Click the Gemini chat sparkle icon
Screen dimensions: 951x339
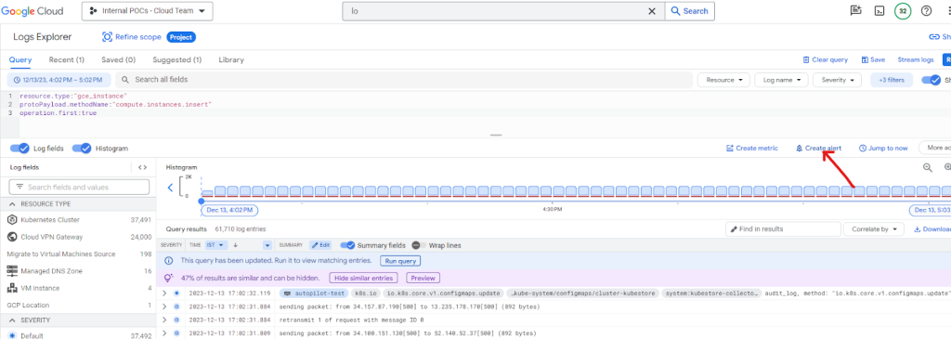click(x=855, y=11)
